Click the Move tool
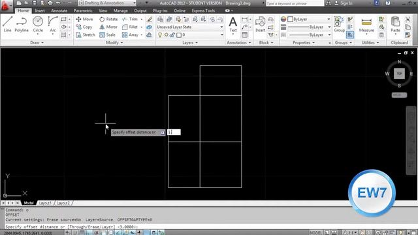The height and width of the screenshot is (235, 418). [x=84, y=19]
